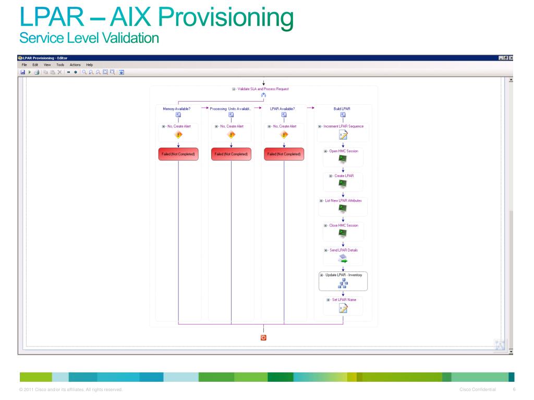This screenshot has width=534, height=400.
Task: Select the Memory Available? condition icon
Action: pos(178,115)
